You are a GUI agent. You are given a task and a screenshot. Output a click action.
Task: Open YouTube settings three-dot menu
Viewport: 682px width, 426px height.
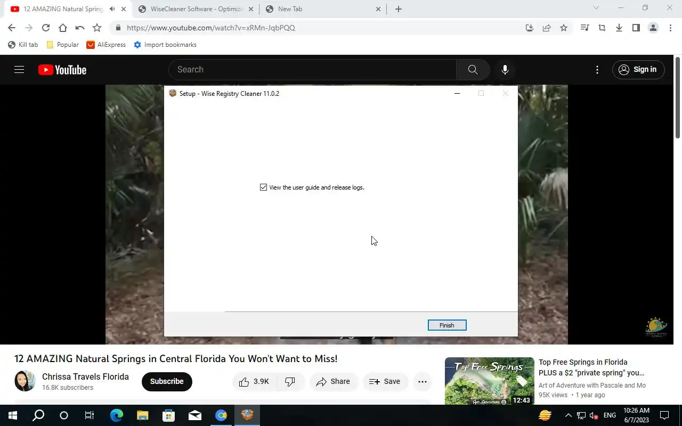point(597,70)
